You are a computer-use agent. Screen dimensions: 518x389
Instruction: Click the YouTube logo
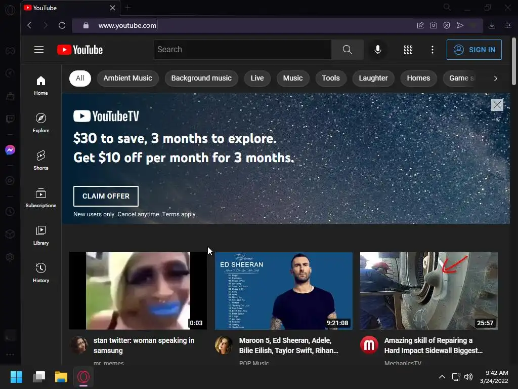(x=80, y=50)
